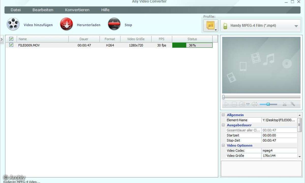Select the FILE0009.MOV file name
The width and height of the screenshot is (305, 183).
tap(29, 45)
